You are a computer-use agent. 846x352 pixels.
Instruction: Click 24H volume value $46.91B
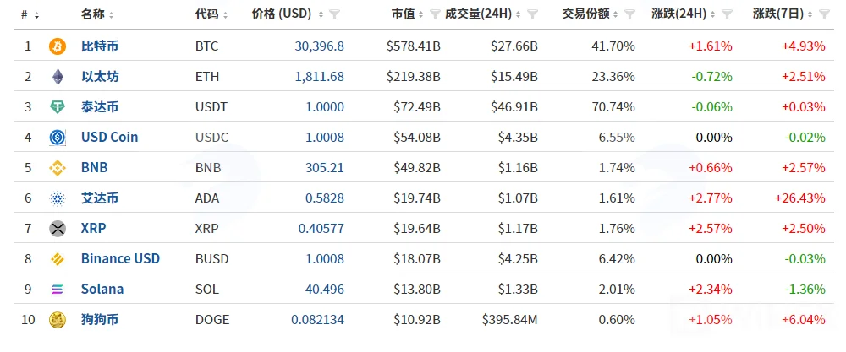[x=514, y=107]
